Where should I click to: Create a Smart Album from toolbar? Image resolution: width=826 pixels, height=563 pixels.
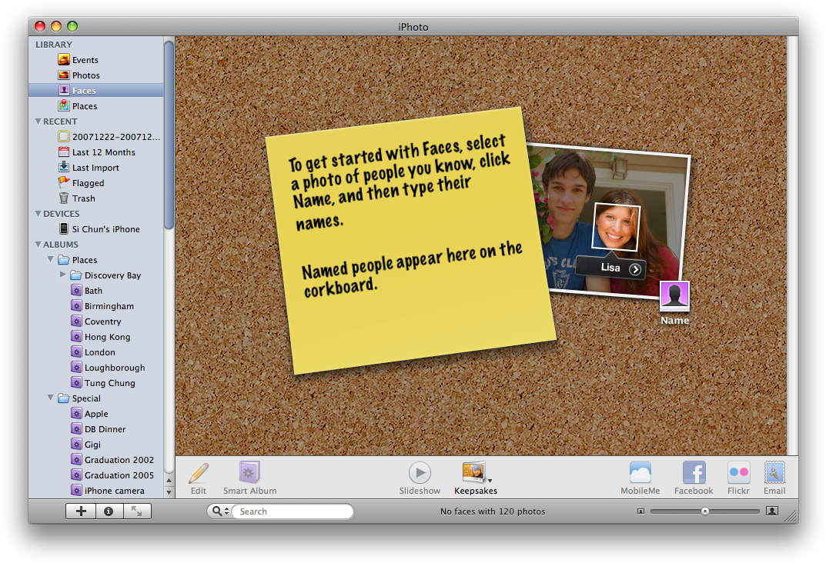point(249,478)
